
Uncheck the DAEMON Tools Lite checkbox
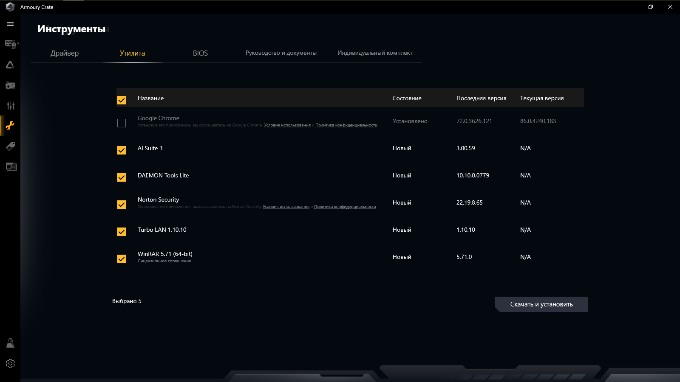tap(122, 177)
